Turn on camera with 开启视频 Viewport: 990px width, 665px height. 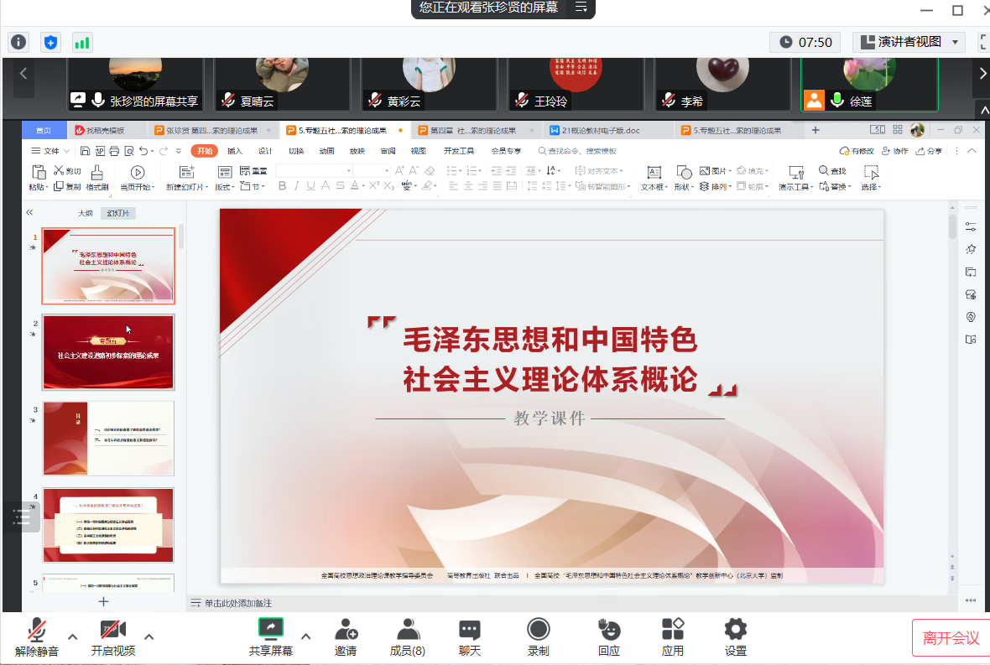point(112,636)
